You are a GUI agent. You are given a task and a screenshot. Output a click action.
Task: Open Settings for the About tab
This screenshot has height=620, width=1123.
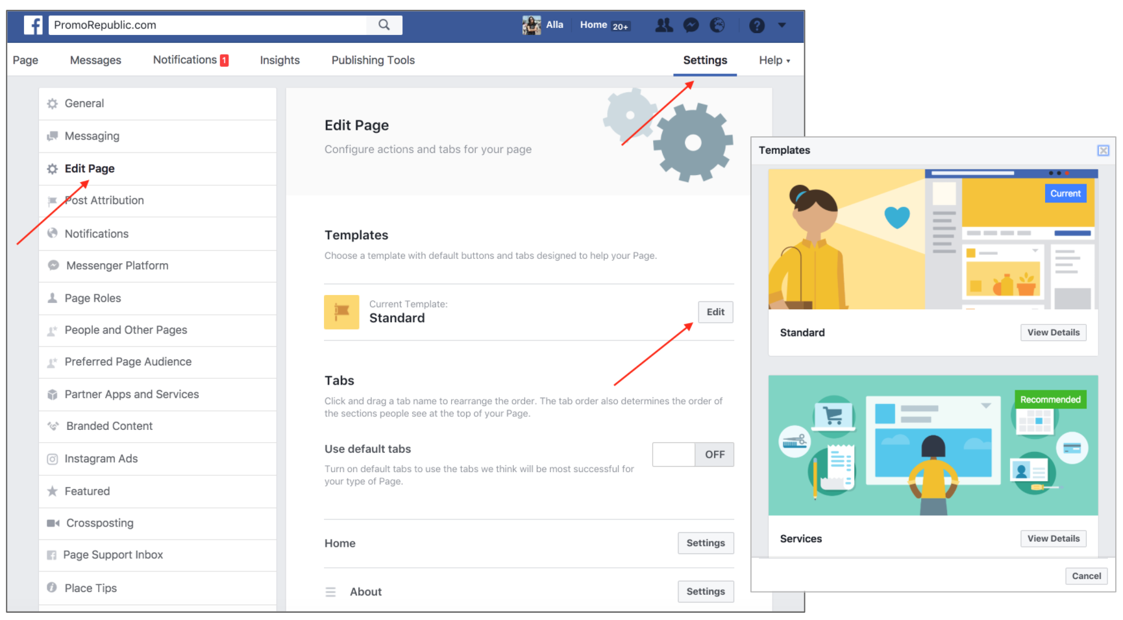pos(706,591)
